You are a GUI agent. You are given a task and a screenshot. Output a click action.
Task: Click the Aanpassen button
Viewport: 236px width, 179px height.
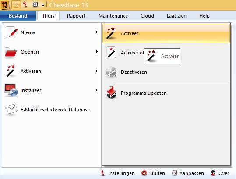[x=188, y=173]
